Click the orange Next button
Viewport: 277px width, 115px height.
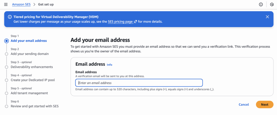pos(264,104)
